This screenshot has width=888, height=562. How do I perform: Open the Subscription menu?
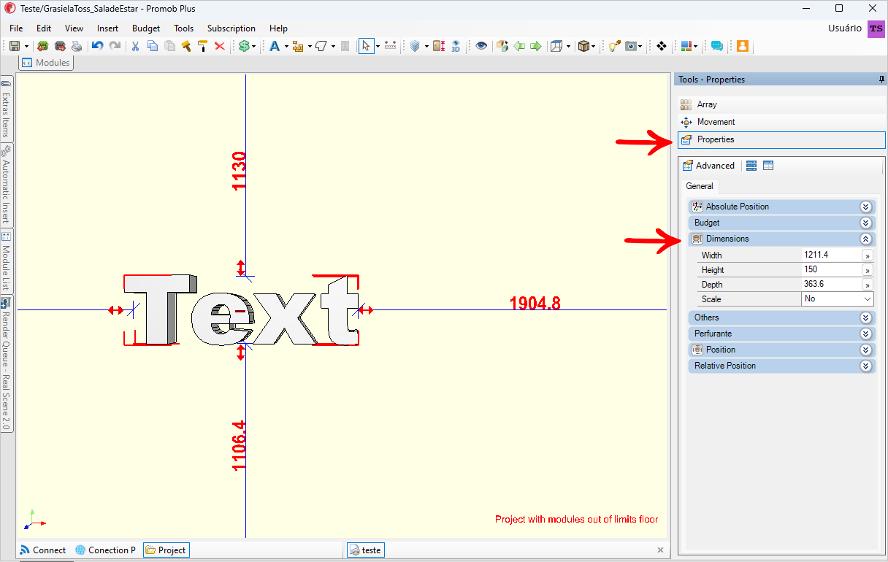tap(231, 28)
